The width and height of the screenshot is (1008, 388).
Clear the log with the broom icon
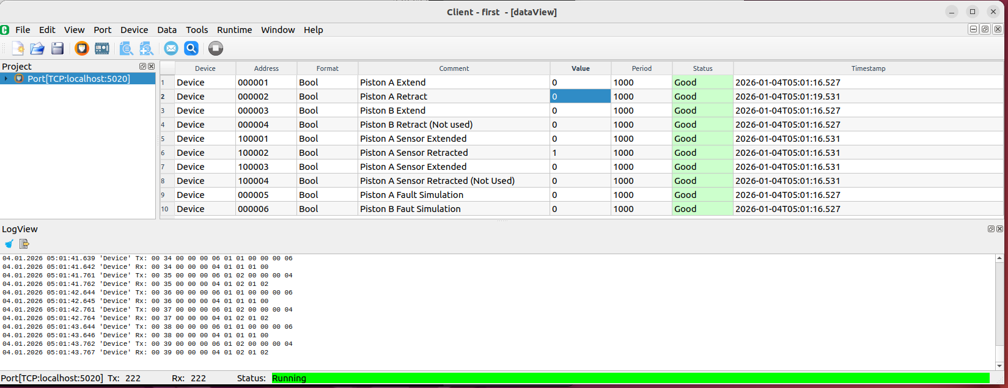click(x=9, y=244)
